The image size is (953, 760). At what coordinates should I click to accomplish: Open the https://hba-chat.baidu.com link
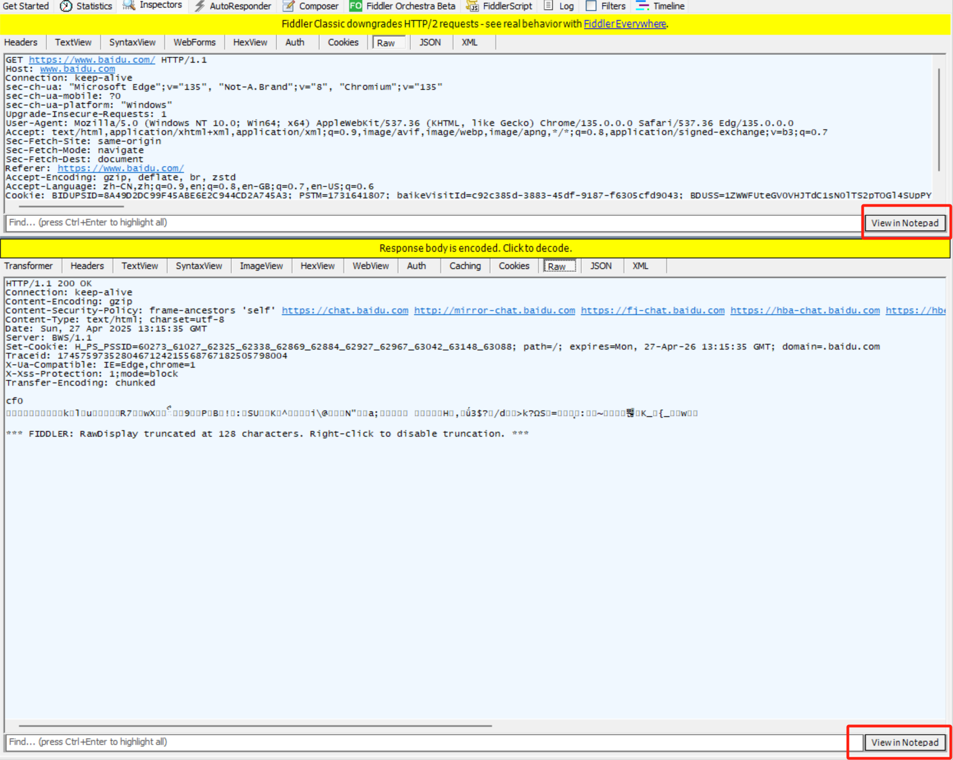pyautogui.click(x=805, y=310)
